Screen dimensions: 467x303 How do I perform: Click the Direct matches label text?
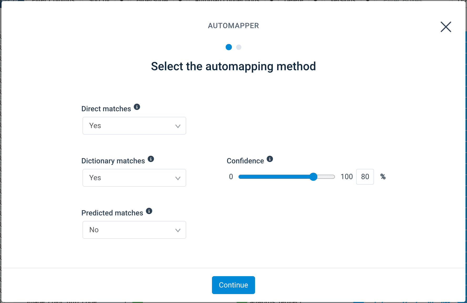tap(106, 109)
